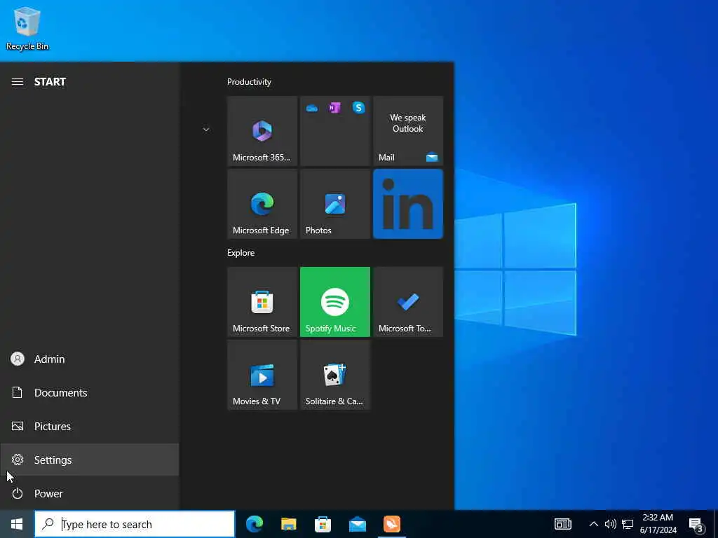Open Microsoft Store from the taskbar
The width and height of the screenshot is (718, 538).
pyautogui.click(x=323, y=524)
